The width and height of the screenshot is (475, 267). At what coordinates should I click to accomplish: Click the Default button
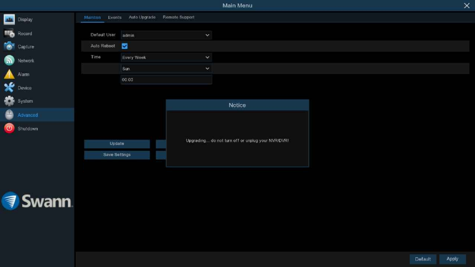[x=423, y=259]
